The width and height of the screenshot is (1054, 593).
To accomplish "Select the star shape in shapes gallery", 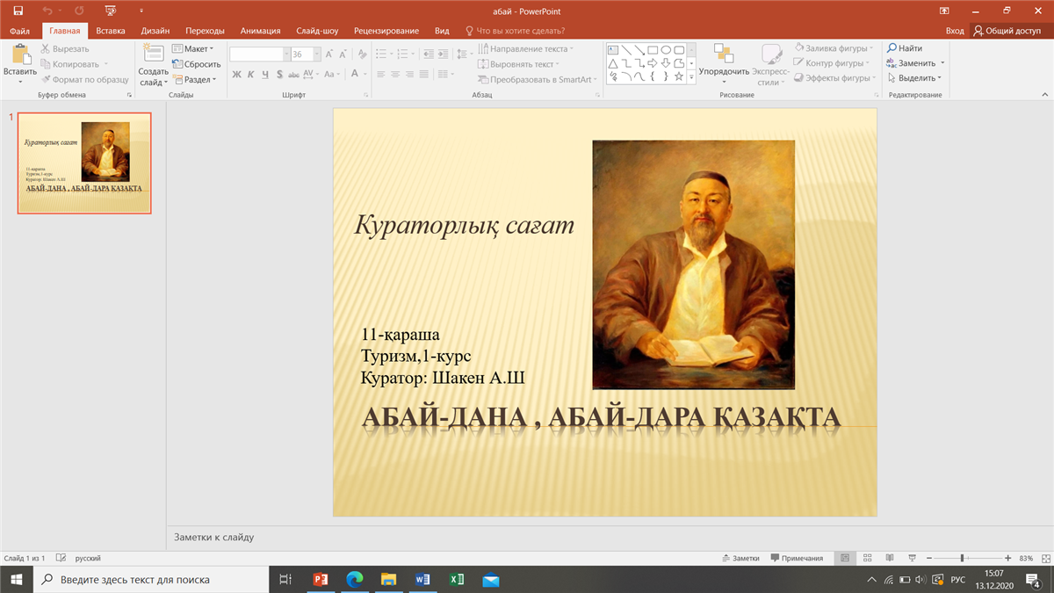I will [x=678, y=77].
